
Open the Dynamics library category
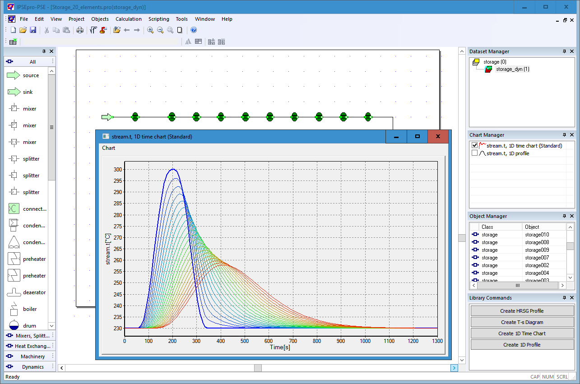click(x=30, y=367)
